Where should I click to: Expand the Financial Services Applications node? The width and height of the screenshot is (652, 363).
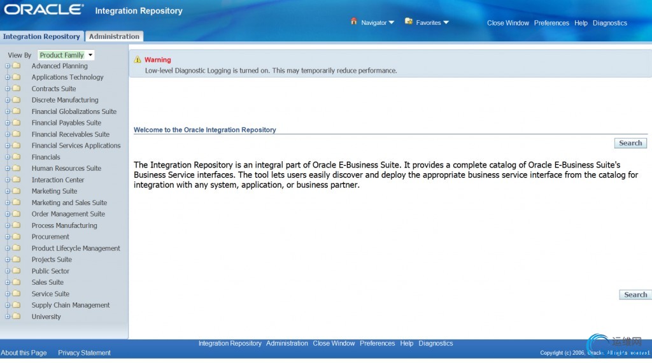(x=8, y=146)
